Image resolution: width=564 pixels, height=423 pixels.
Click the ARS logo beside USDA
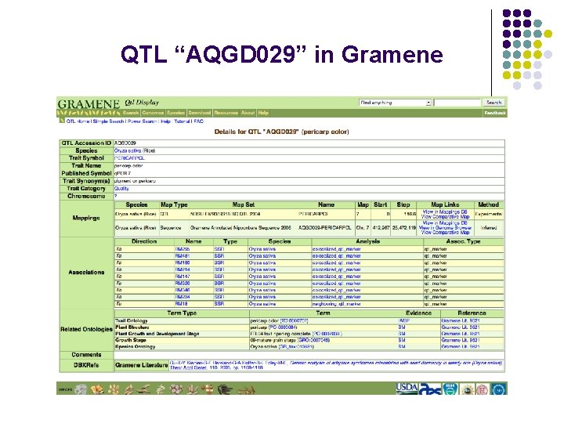tap(431, 389)
